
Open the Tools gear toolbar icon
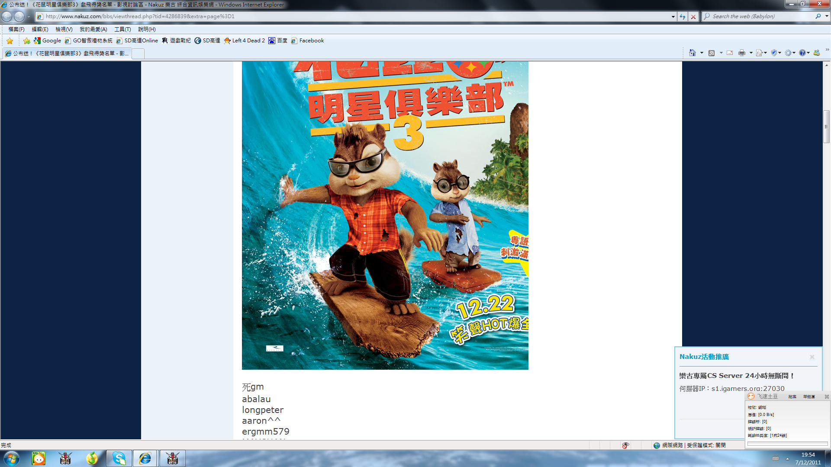pos(790,53)
